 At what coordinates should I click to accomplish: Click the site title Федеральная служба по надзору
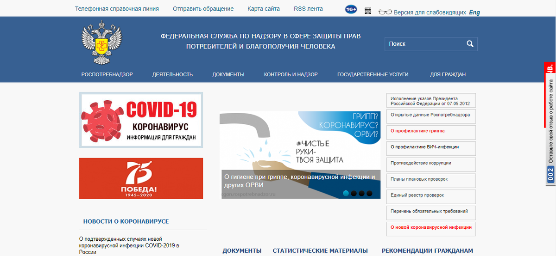click(x=260, y=41)
